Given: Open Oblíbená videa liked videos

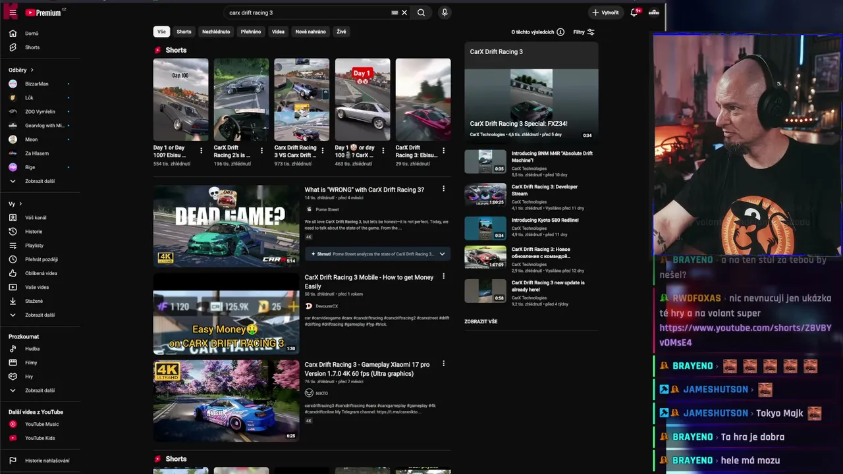Looking at the screenshot, I should pos(40,273).
